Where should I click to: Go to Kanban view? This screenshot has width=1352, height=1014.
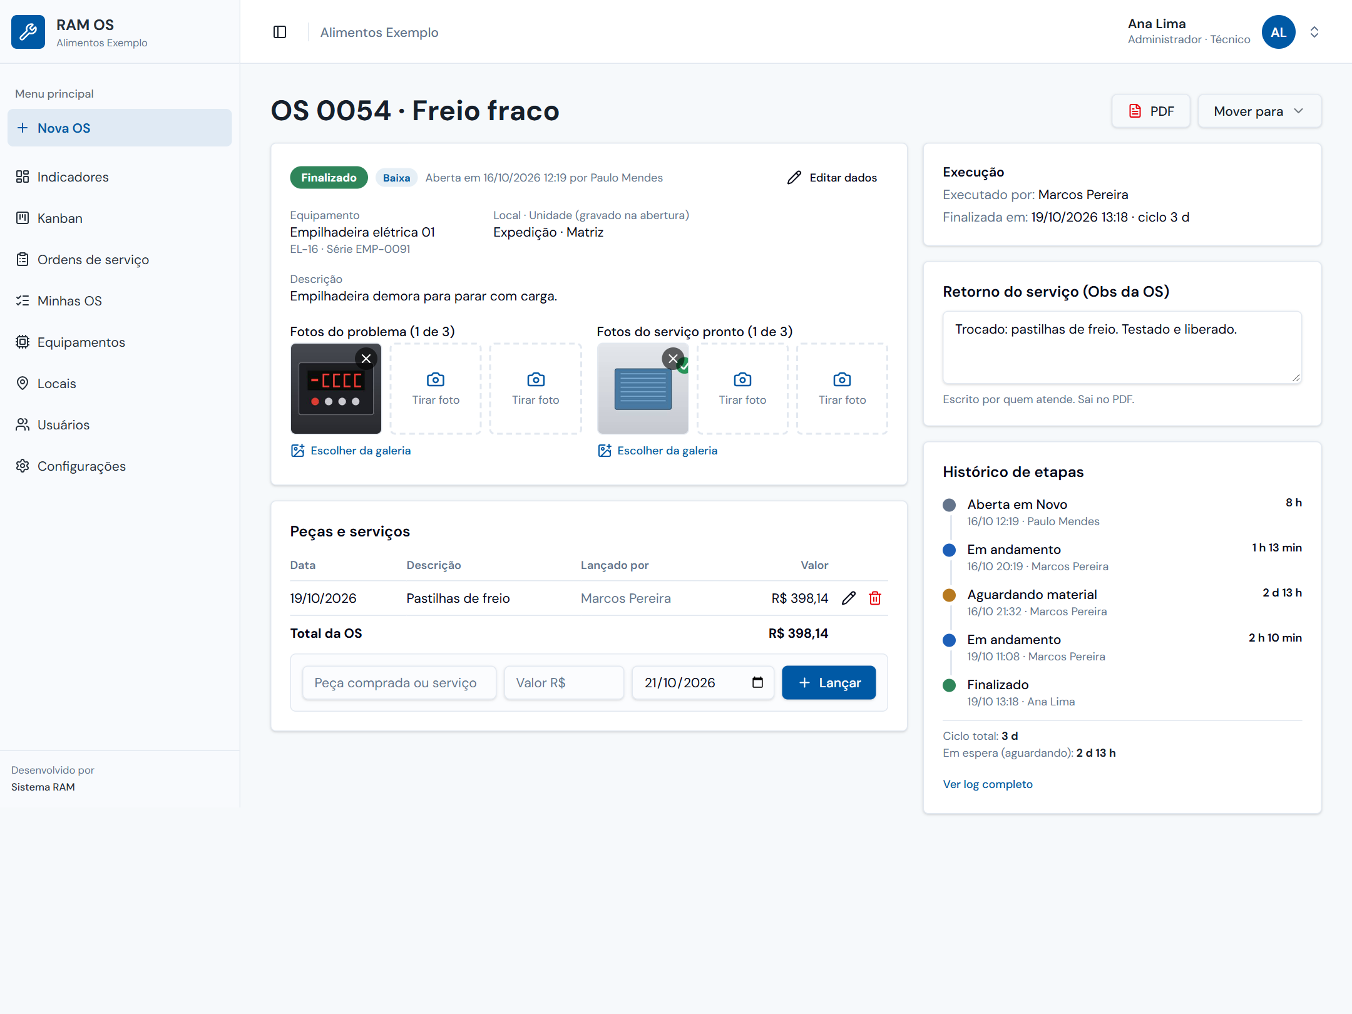tap(120, 218)
